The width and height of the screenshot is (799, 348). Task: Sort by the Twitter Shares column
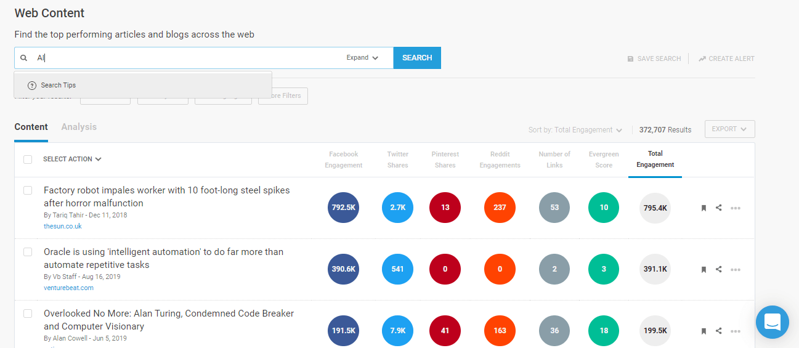click(398, 160)
